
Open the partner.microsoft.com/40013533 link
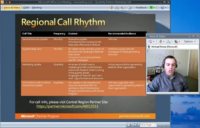67,106
